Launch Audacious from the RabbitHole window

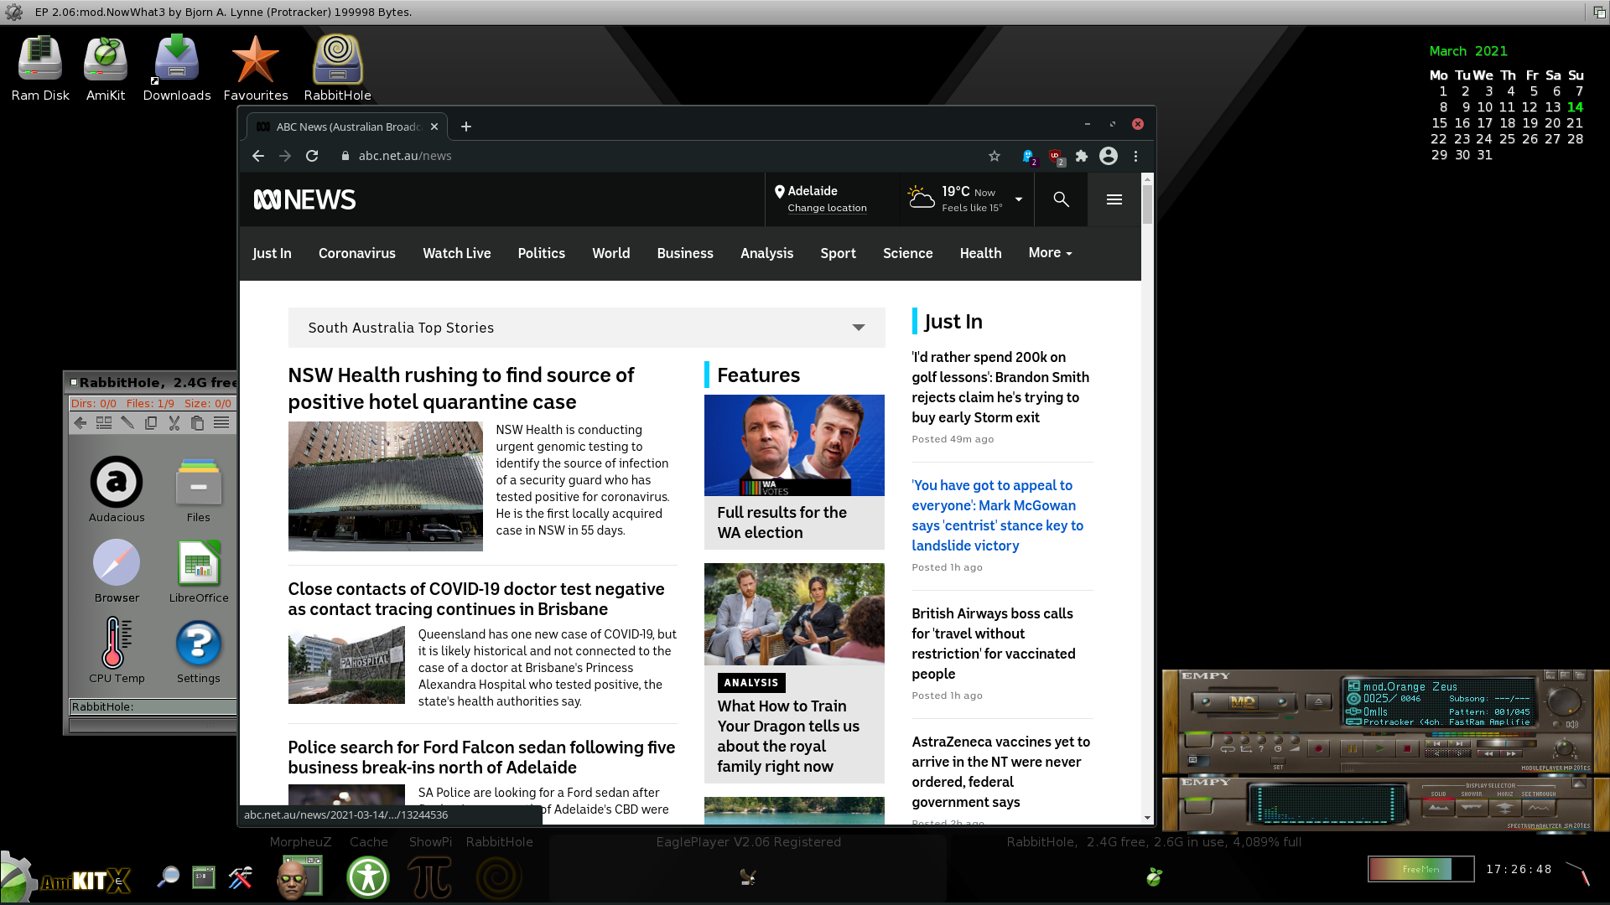tap(117, 490)
